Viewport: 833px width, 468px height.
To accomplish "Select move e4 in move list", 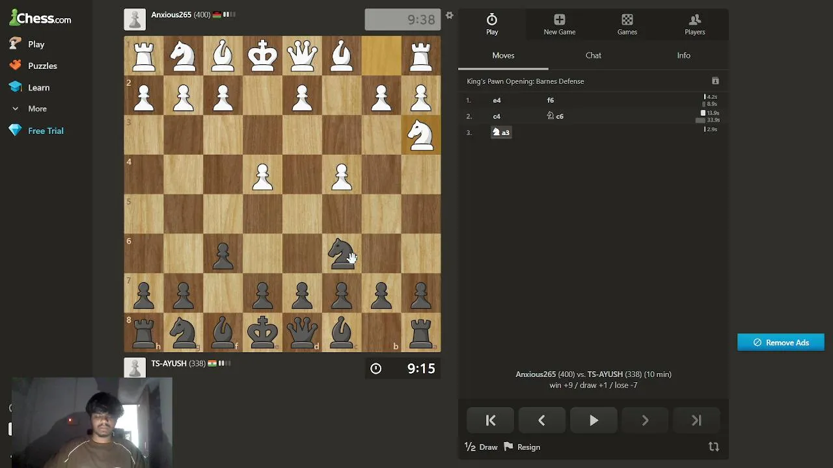I will 497,100.
